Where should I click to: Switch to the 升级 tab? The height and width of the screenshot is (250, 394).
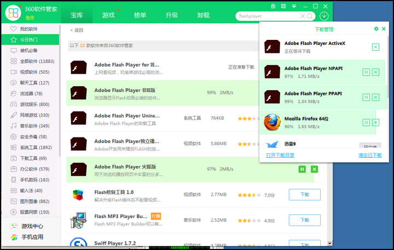point(172,15)
